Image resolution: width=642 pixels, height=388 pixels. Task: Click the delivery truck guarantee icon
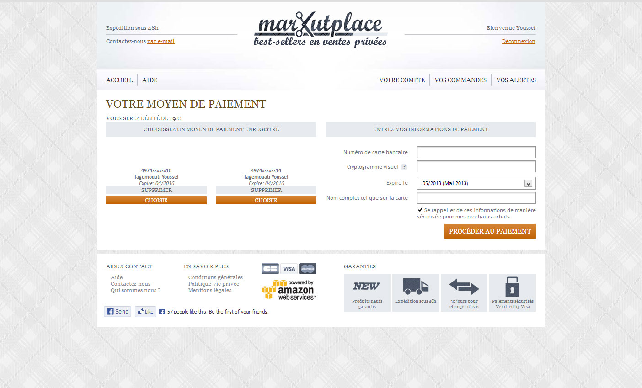[x=415, y=287]
